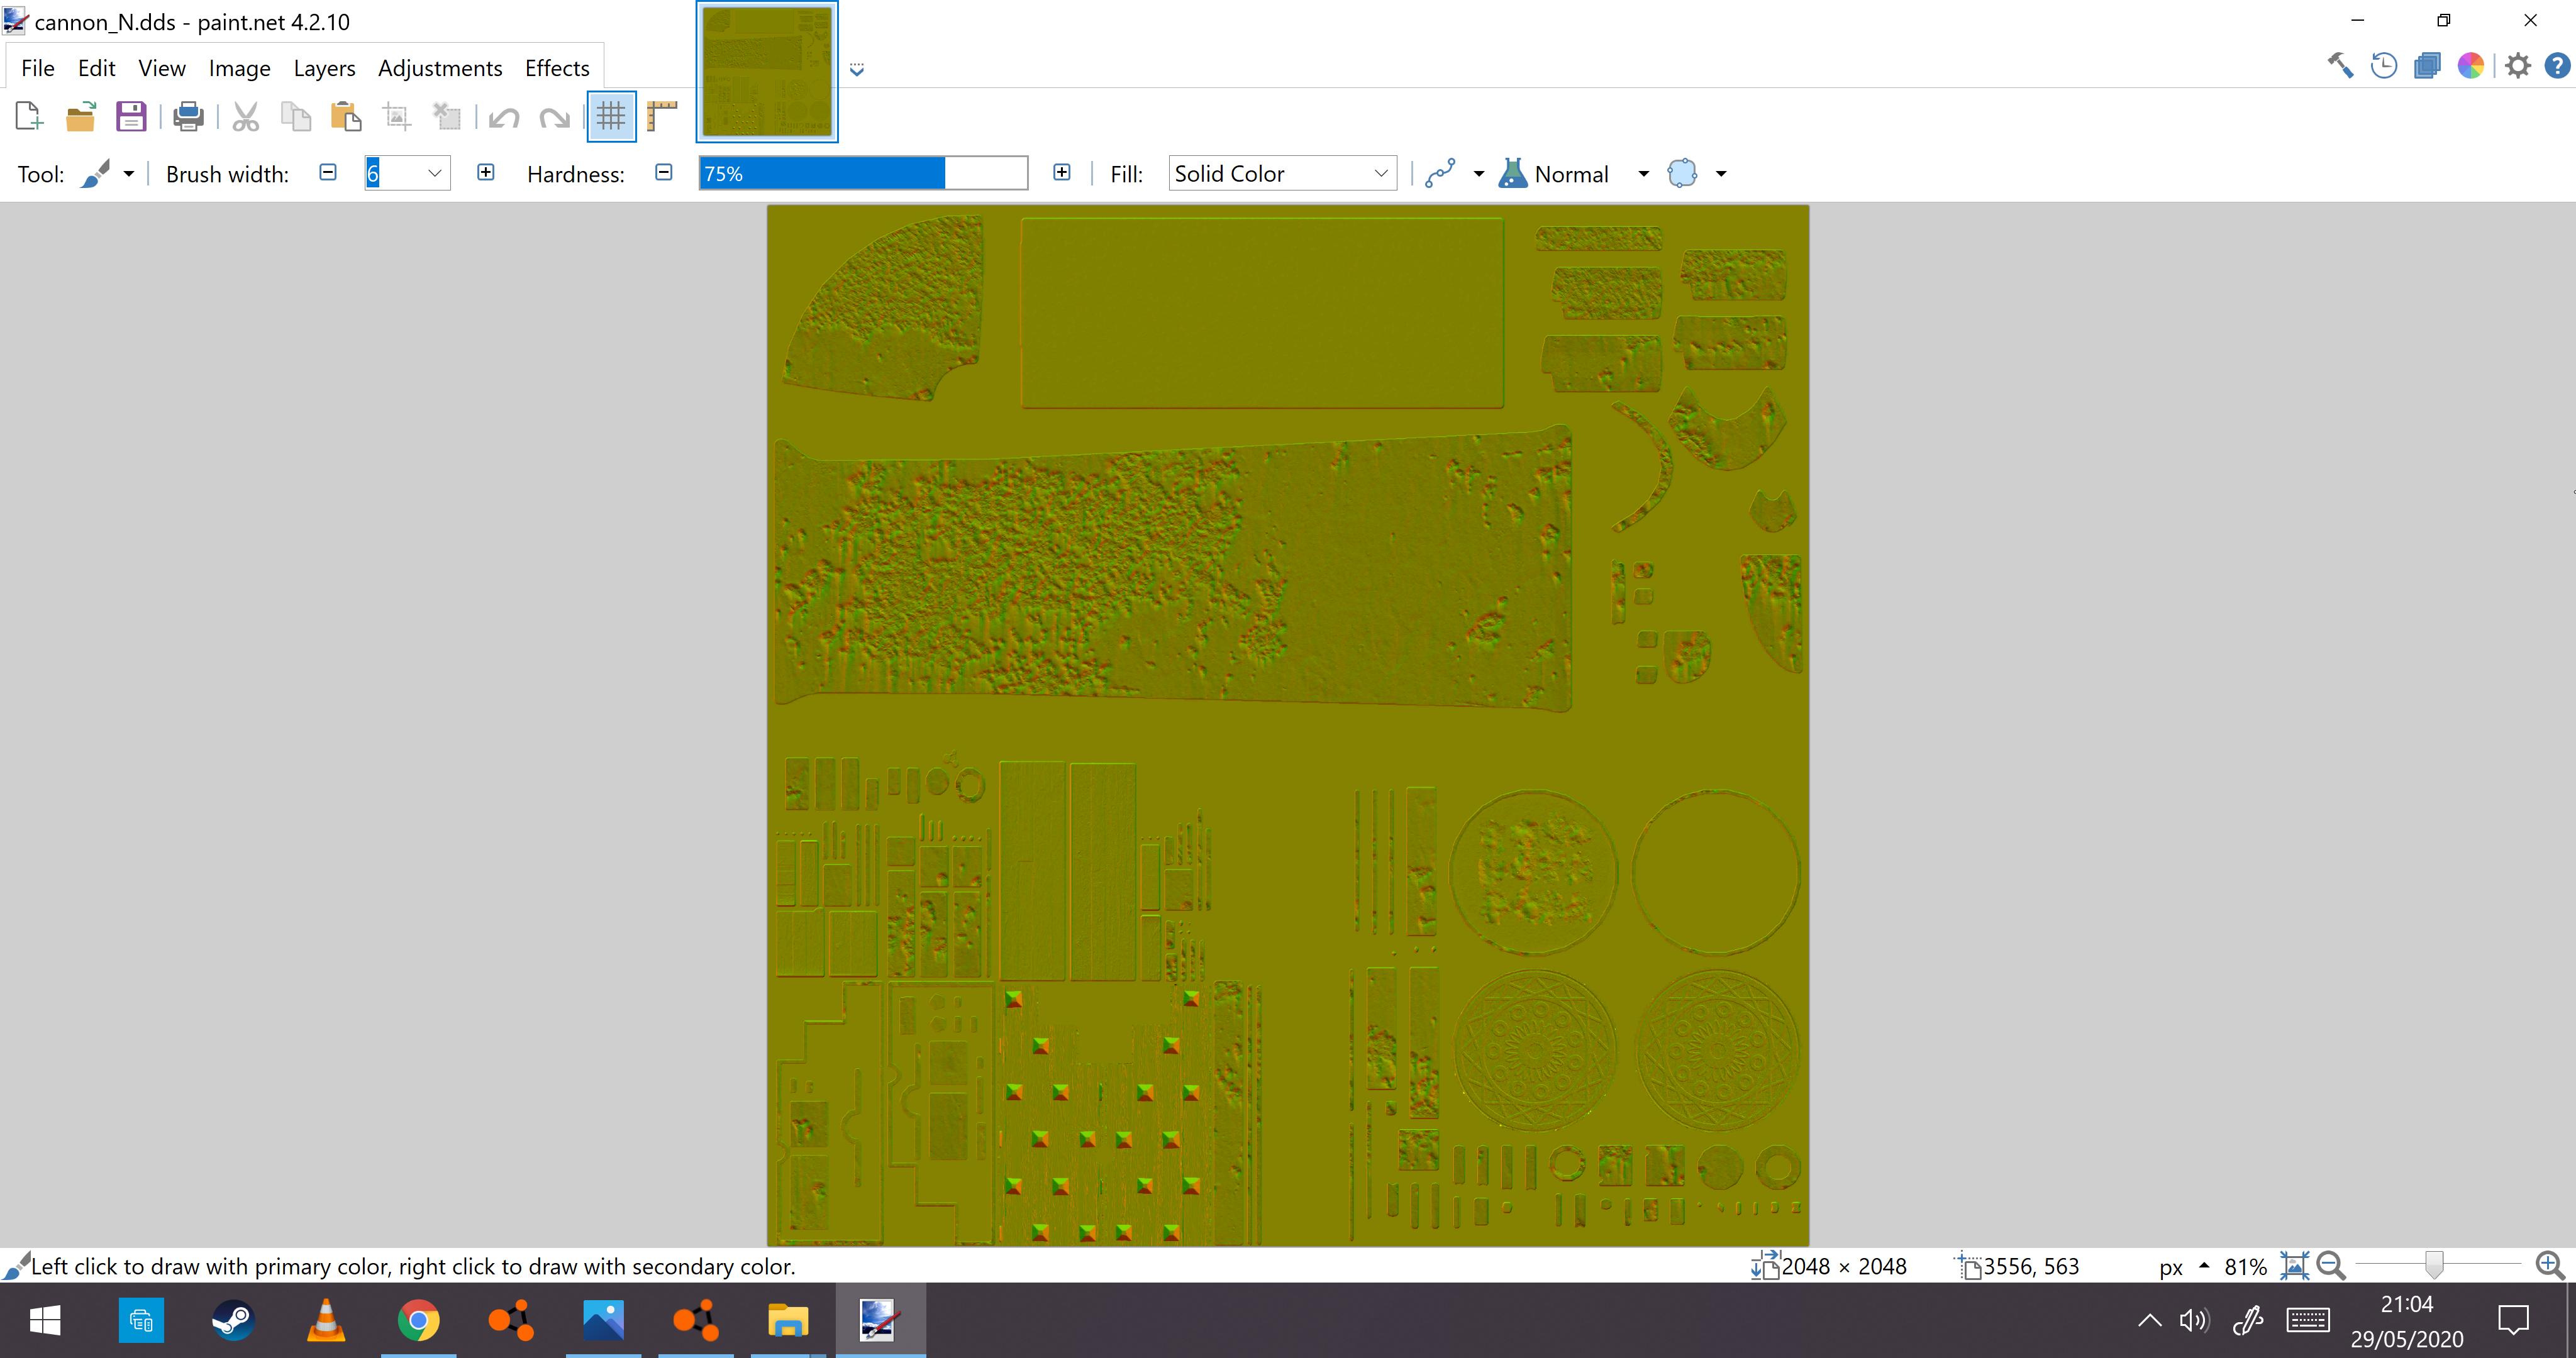Open the touch keyboard from the tray

pos(2307,1321)
